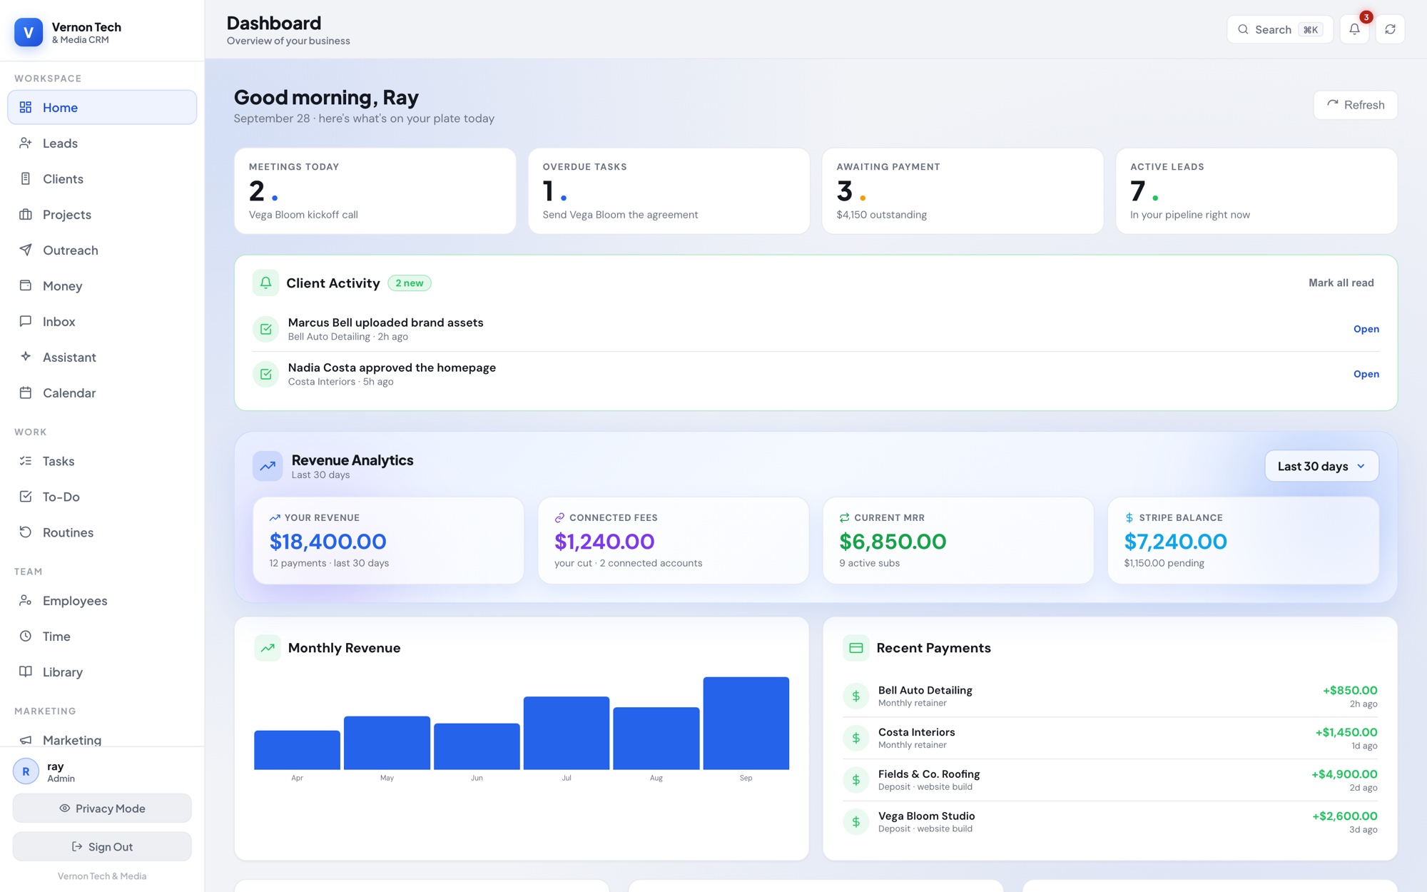This screenshot has height=892, width=1427.
Task: Click the ray user avatar
Action: coord(26,771)
